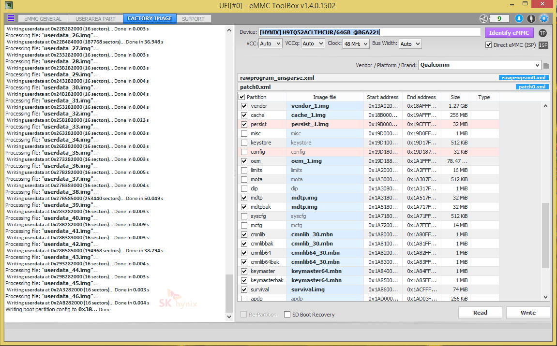Click the folder icon beside Qualcomm dropdown
Viewport: 557px width, 346px height.
(546, 65)
